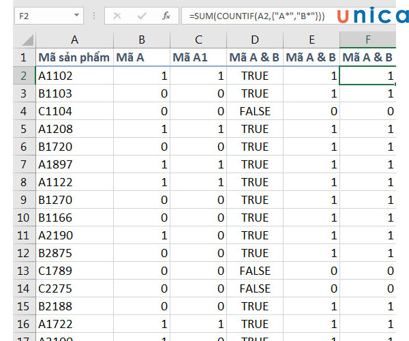
Task: Click the Enter checkmark formula bar icon
Action: click(141, 15)
